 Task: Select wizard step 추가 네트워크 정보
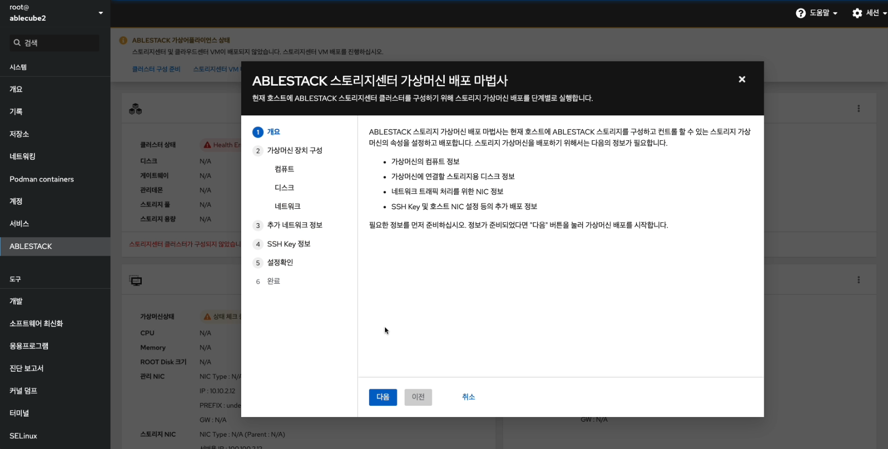tap(288, 225)
